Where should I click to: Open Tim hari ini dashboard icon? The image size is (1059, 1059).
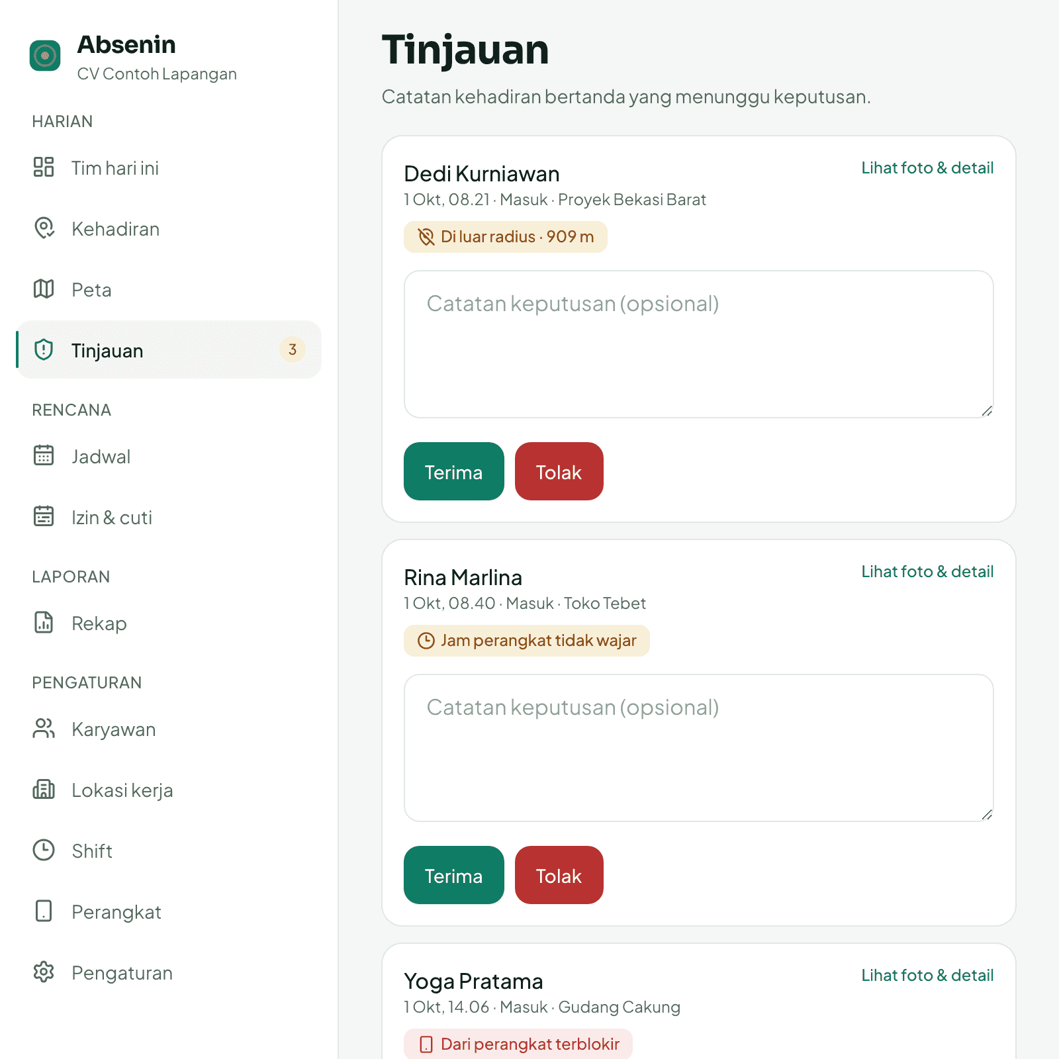click(44, 167)
